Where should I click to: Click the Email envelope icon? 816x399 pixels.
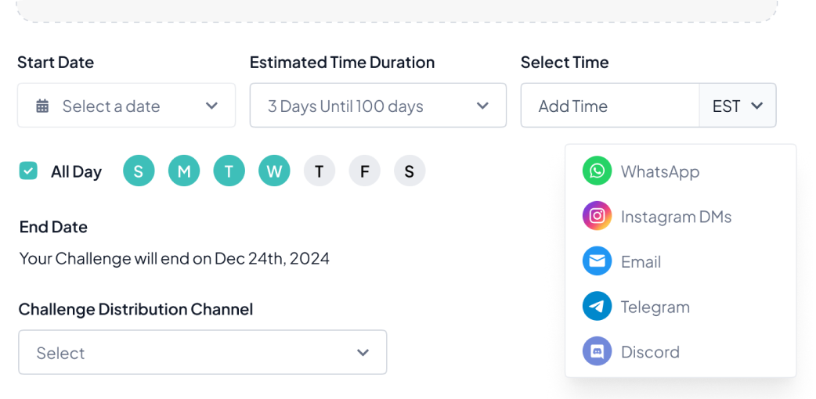click(597, 261)
